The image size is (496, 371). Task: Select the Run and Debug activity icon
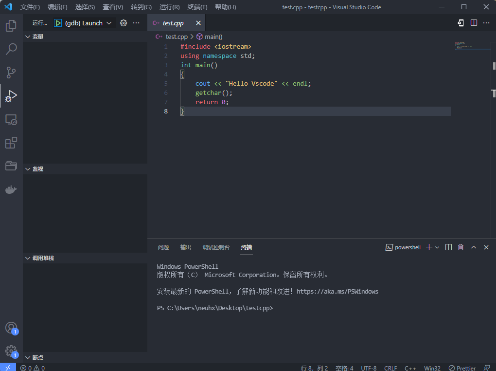point(11,96)
